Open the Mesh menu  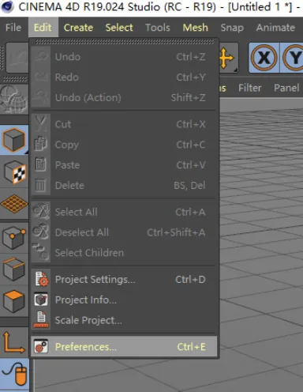click(196, 28)
